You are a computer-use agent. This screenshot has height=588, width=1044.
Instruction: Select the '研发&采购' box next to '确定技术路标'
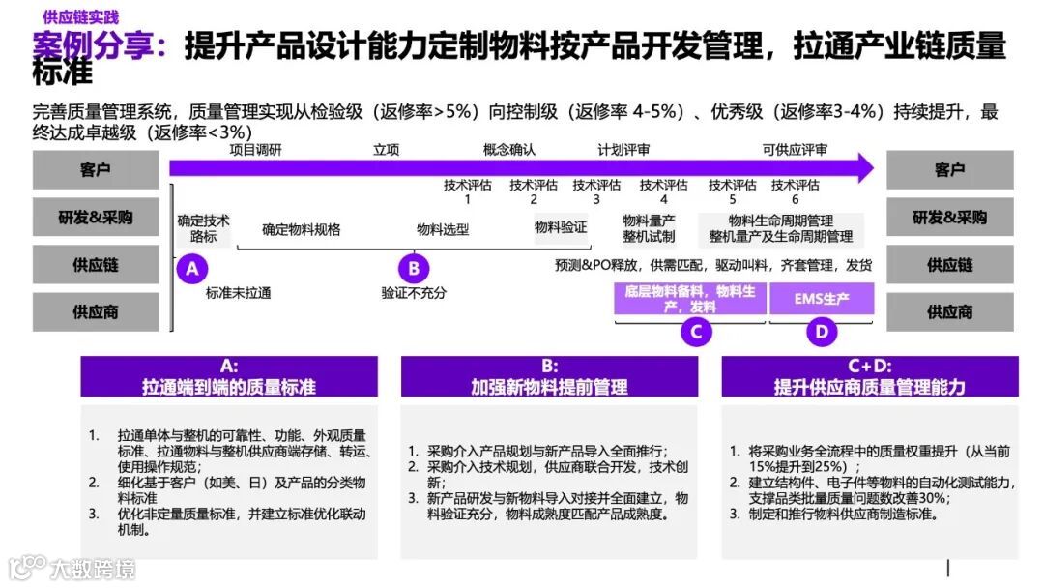click(95, 217)
